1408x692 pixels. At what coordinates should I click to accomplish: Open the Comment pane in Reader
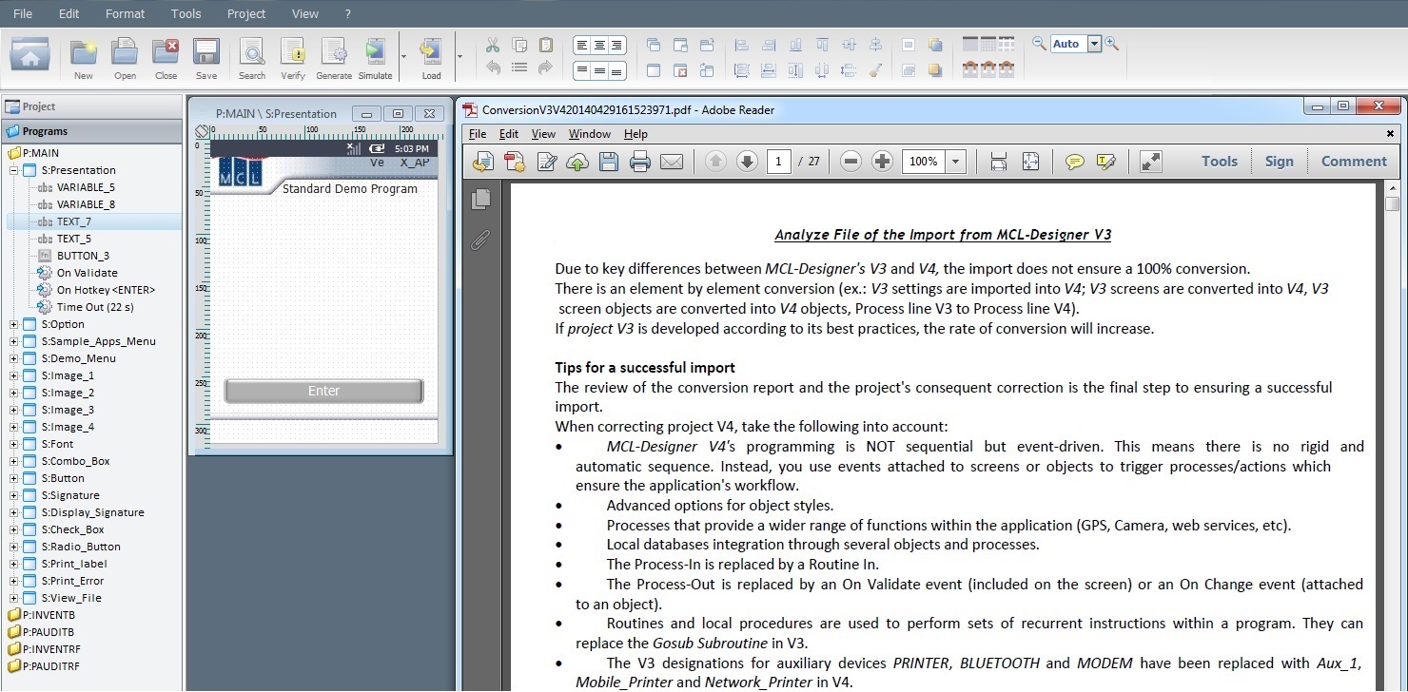point(1354,162)
